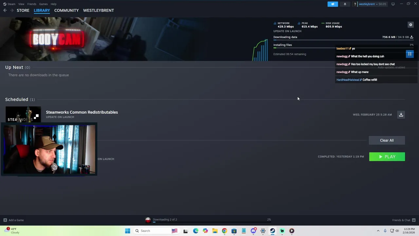Viewport: 419px width, 236px height.
Task: Open Notepad from the taskbar
Action: 244,231
